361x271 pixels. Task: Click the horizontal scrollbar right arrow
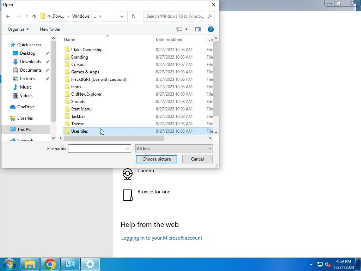pyautogui.click(x=210, y=138)
